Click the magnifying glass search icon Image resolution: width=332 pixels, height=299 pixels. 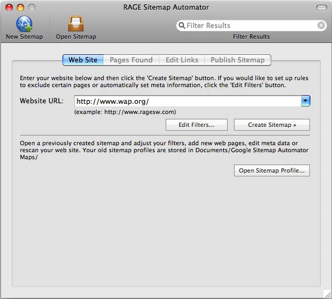click(182, 25)
